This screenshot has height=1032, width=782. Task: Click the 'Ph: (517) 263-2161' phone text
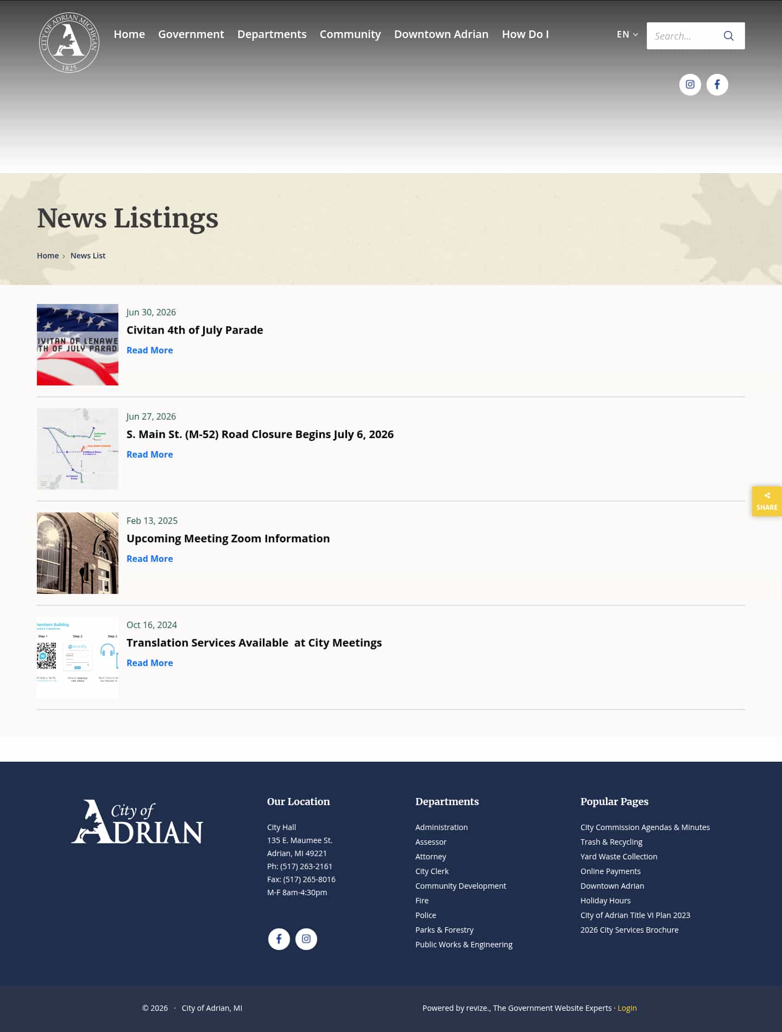[300, 866]
